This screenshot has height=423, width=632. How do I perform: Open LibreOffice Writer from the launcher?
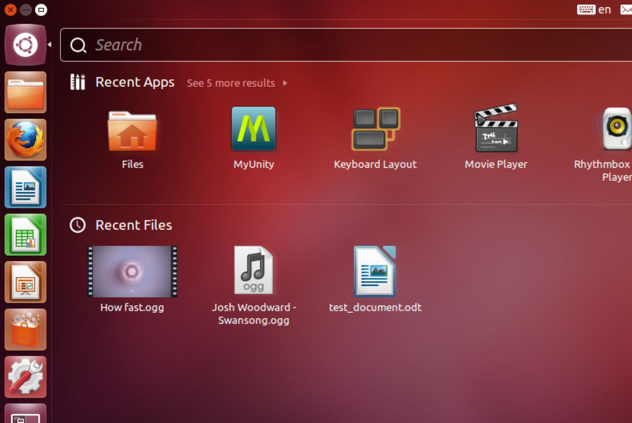pyautogui.click(x=25, y=187)
